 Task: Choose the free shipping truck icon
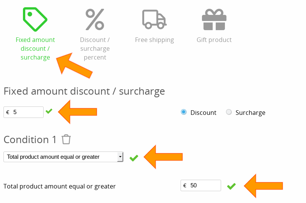pyautogui.click(x=154, y=19)
